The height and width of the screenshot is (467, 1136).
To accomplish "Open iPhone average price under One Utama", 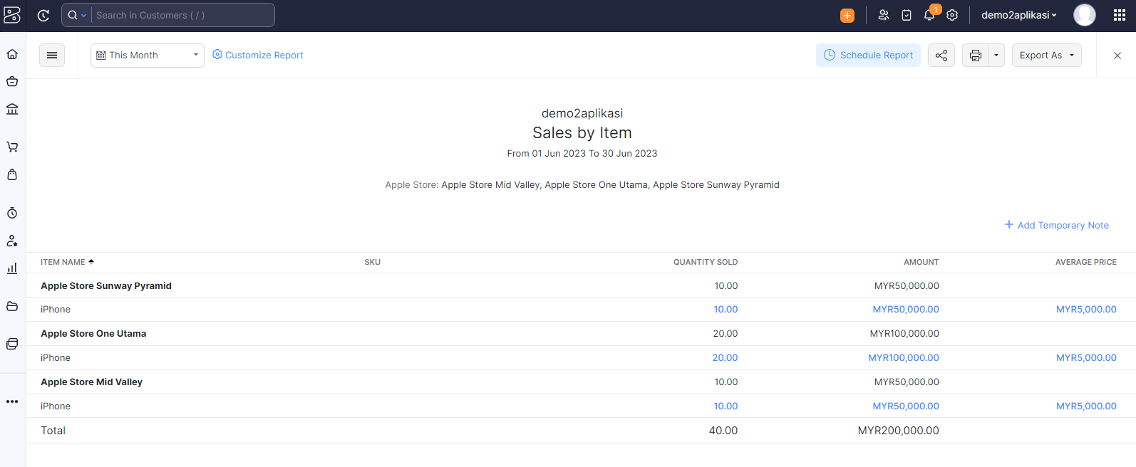I will tap(1086, 357).
